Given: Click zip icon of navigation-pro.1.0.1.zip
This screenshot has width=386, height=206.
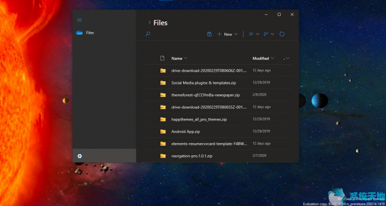Looking at the screenshot, I should (163, 156).
